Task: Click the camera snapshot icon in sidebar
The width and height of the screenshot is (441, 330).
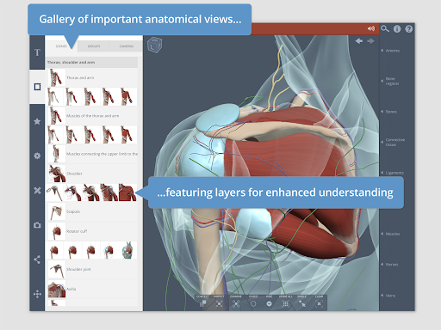Action: pyautogui.click(x=37, y=225)
